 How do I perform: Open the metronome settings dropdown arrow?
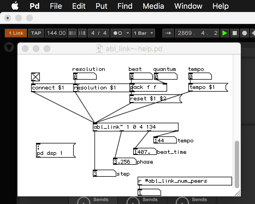pyautogui.click(x=128, y=33)
